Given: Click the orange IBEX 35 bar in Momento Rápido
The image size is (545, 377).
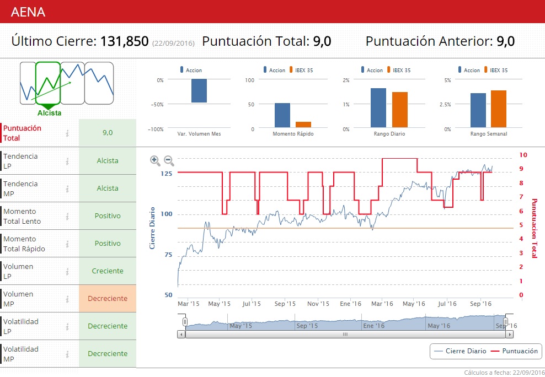Looking at the screenshot, I should (x=303, y=125).
